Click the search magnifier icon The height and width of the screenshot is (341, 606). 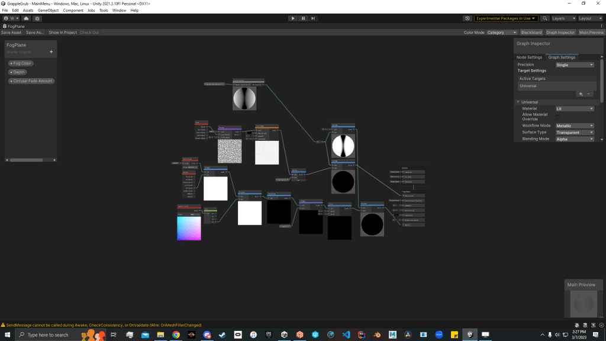point(545,18)
